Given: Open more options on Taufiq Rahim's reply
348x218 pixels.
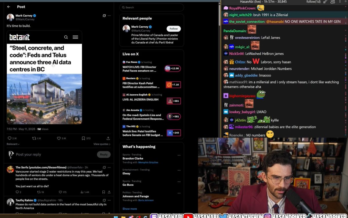Looking at the screenshot, I should pyautogui.click(x=109, y=200).
